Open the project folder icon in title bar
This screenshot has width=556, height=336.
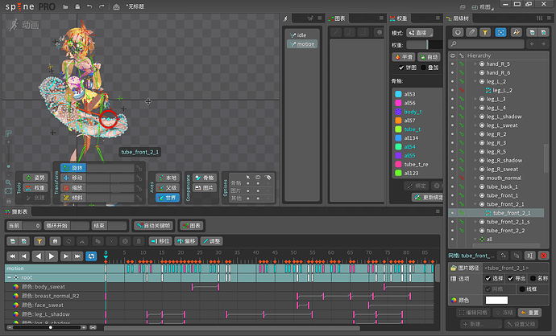pyautogui.click(x=65, y=6)
